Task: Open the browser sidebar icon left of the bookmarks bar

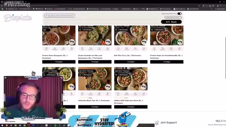Action: 2,9
